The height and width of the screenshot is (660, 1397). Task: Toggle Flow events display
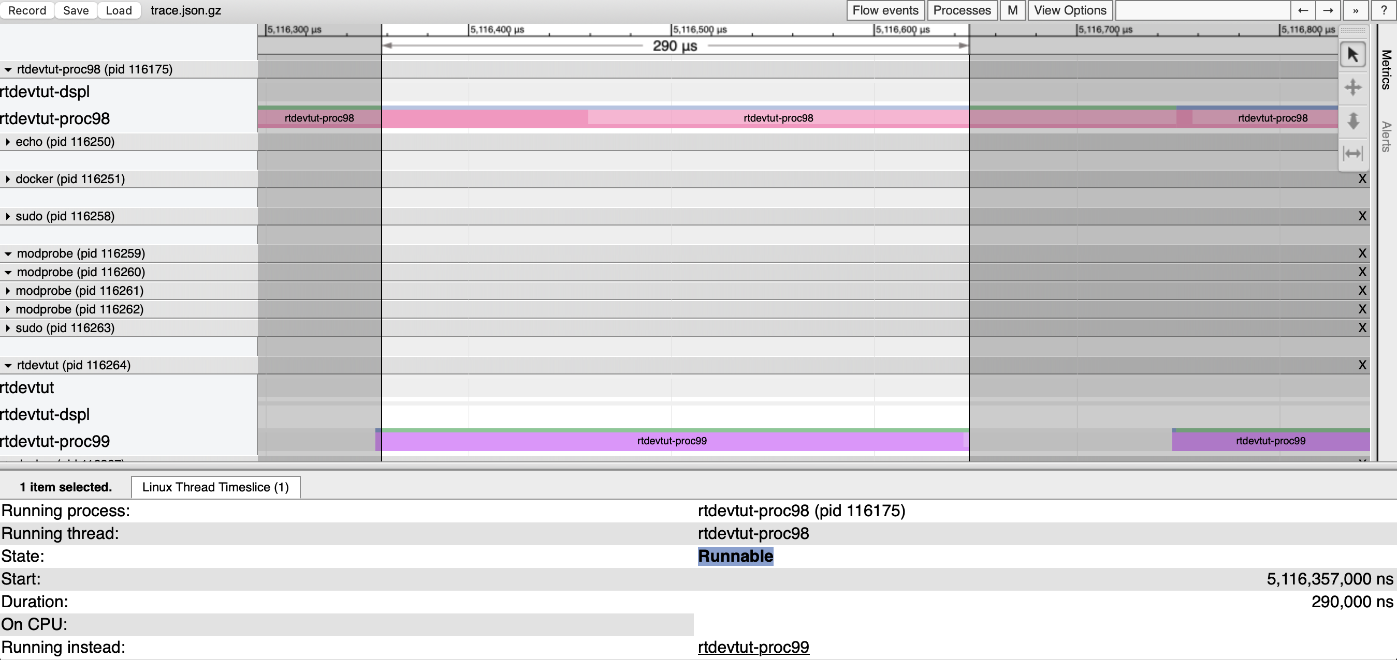885,10
